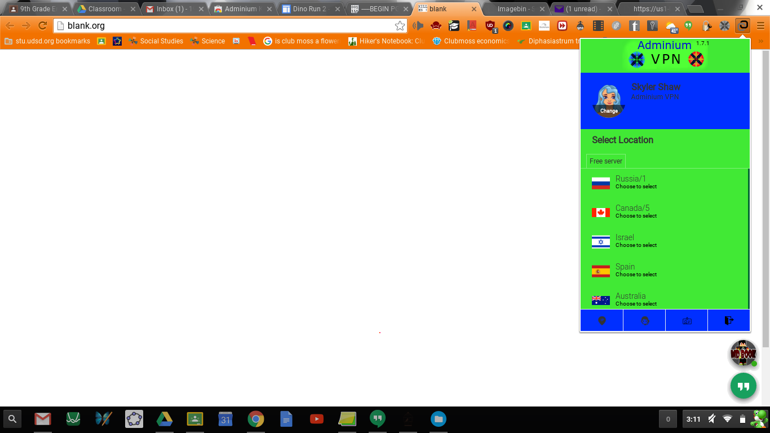Open the Inbox (1) Gmail tab
The height and width of the screenshot is (433, 770).
coord(172,9)
